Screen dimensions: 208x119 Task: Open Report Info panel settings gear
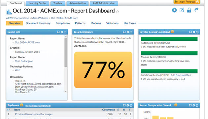tap(62, 32)
